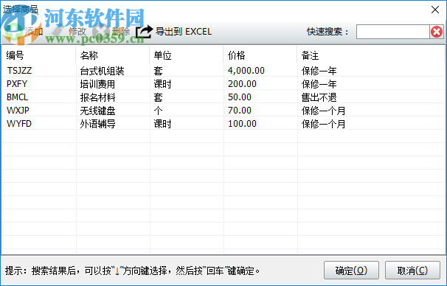Click the 修改 (modify) toolbar button
Viewport: 447px width, 286px height.
69,32
